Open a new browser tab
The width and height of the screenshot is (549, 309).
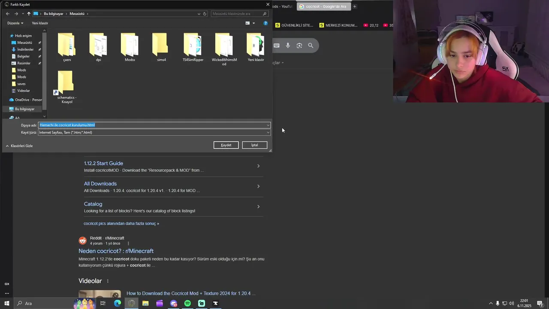(x=355, y=6)
